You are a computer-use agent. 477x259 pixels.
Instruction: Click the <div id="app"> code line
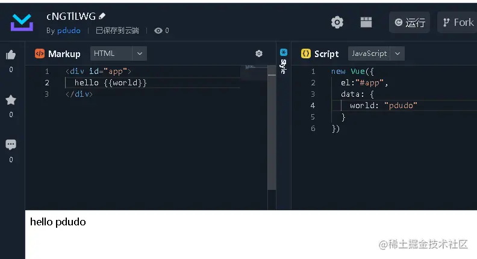pyautogui.click(x=98, y=72)
